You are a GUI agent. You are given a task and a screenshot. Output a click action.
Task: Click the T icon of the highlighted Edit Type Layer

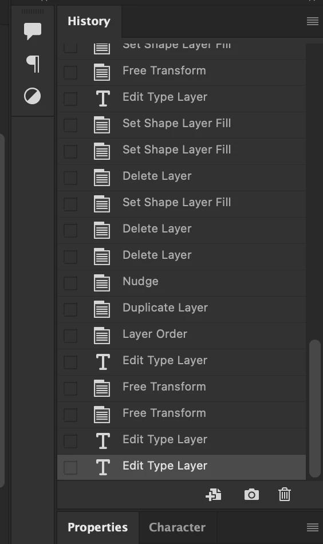tap(103, 467)
